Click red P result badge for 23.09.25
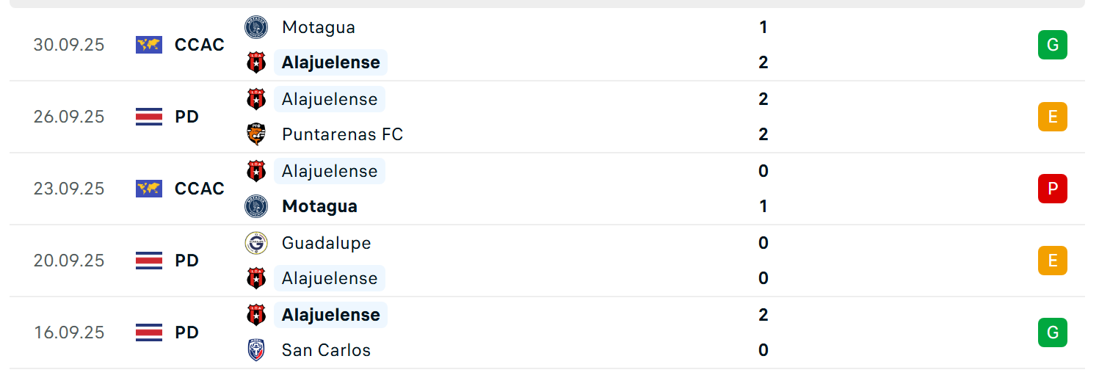The height and width of the screenshot is (378, 1099). point(1052,189)
